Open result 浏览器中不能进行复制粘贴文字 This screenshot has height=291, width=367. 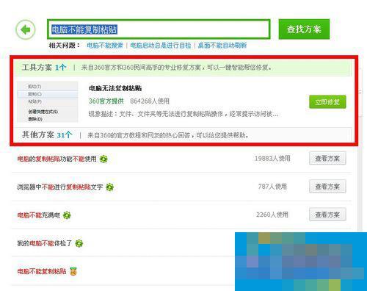(60, 187)
